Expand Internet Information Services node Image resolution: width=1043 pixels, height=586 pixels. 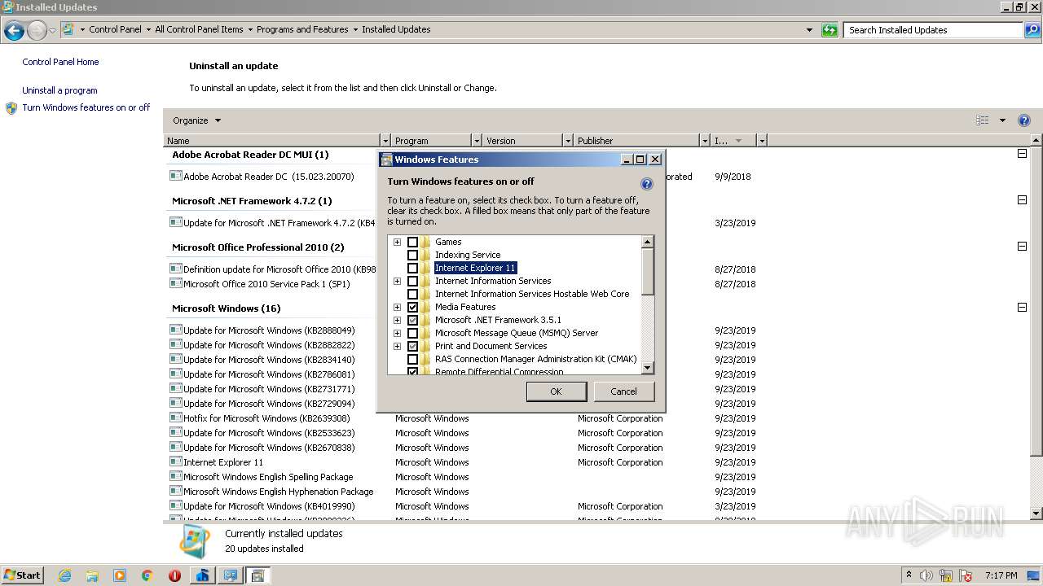397,281
